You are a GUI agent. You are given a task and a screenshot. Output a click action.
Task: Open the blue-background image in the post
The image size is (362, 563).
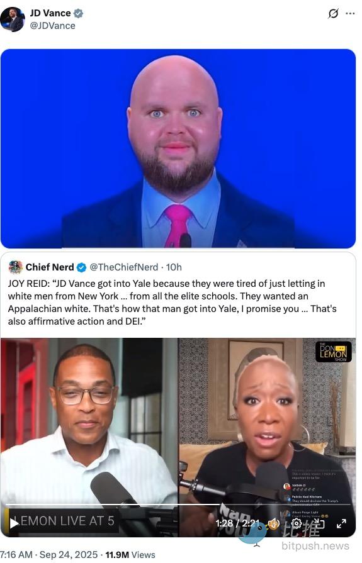point(178,148)
